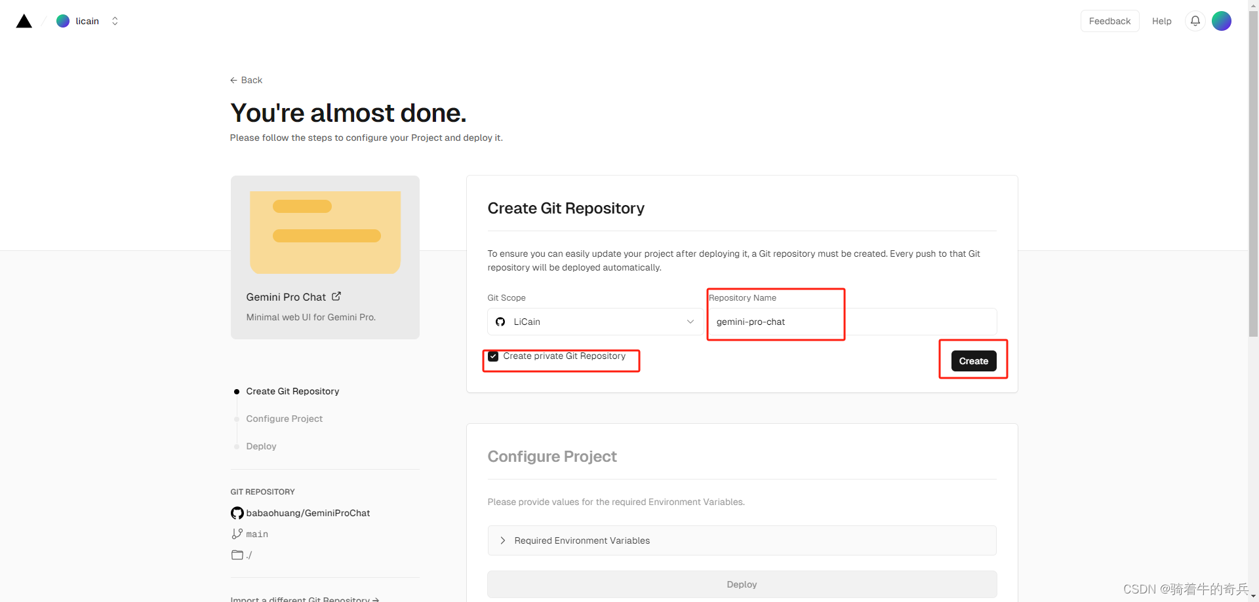This screenshot has height=602, width=1259.
Task: Click the Vercel triangle logo
Action: 24,21
